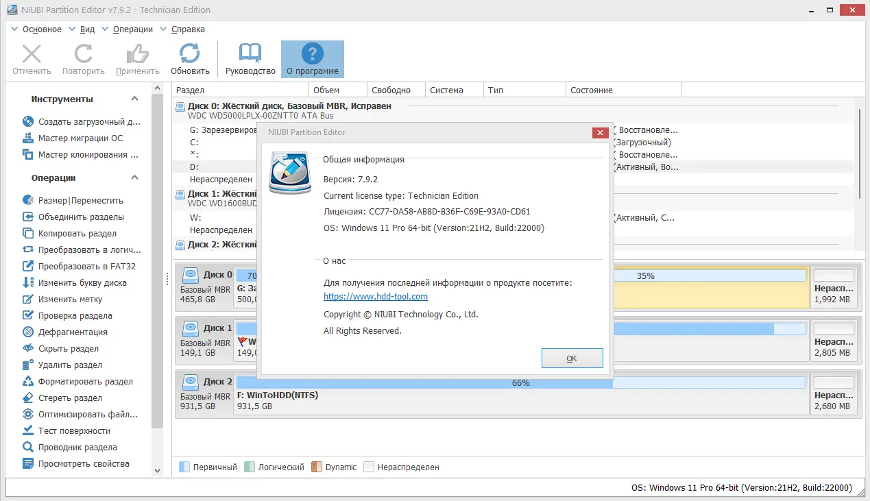The width and height of the screenshot is (870, 501).
Task: Launch Мастер клонирования wizard
Action: 80,155
